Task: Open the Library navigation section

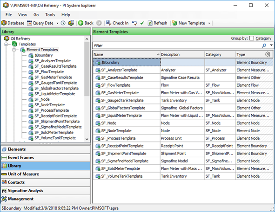Action: tap(46, 166)
